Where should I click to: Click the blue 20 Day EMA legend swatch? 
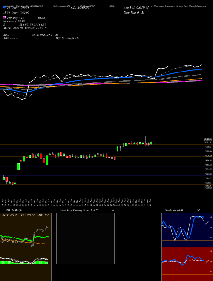tap(5, 7)
